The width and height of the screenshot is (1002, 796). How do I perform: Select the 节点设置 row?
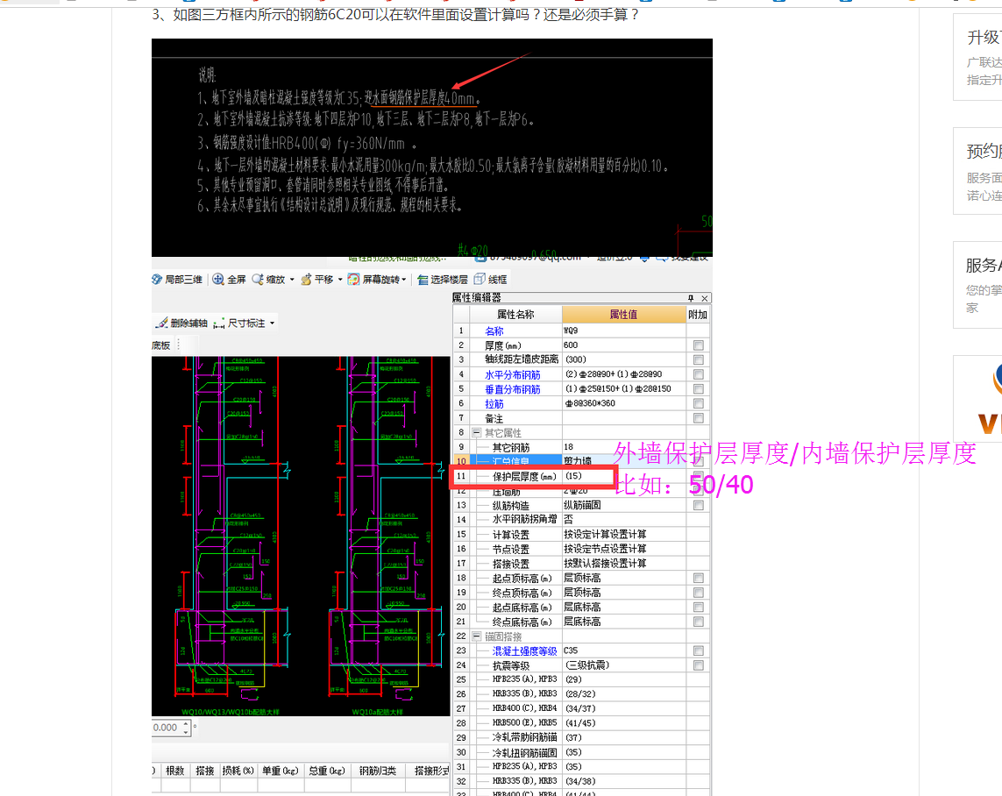(x=581, y=549)
